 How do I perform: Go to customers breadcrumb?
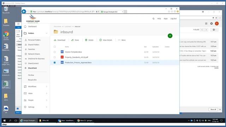point(68,26)
